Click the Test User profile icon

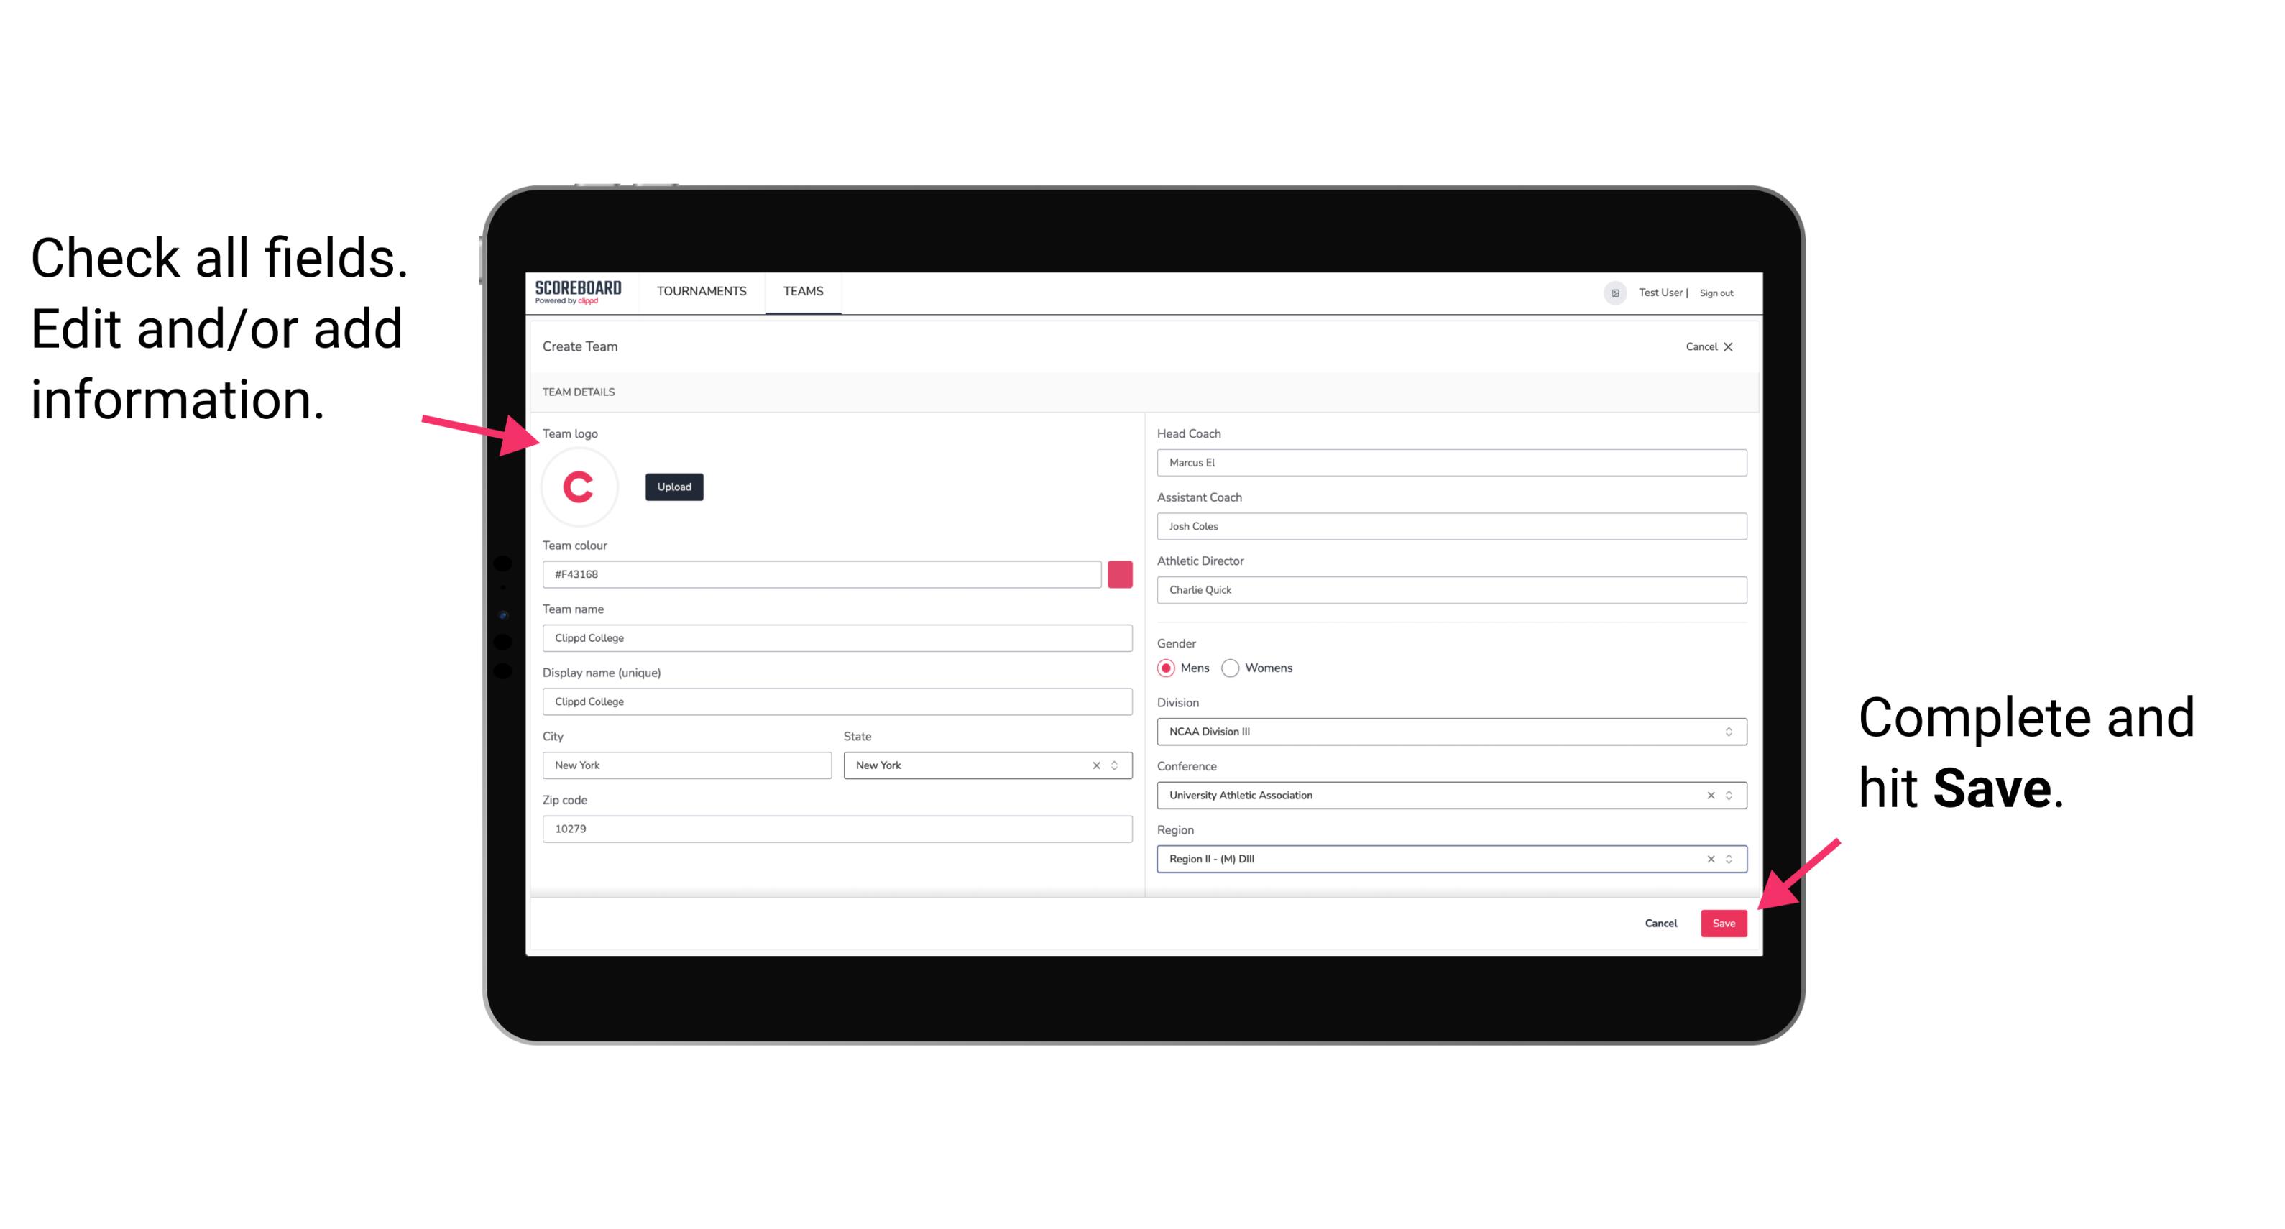(x=1612, y=292)
